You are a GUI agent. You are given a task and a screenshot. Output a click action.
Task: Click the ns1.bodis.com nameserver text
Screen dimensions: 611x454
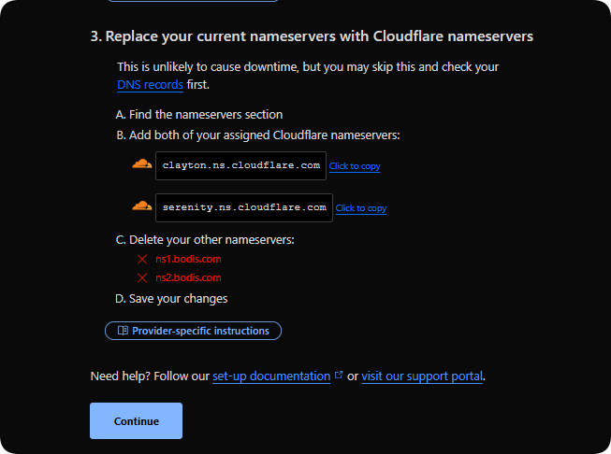(188, 259)
